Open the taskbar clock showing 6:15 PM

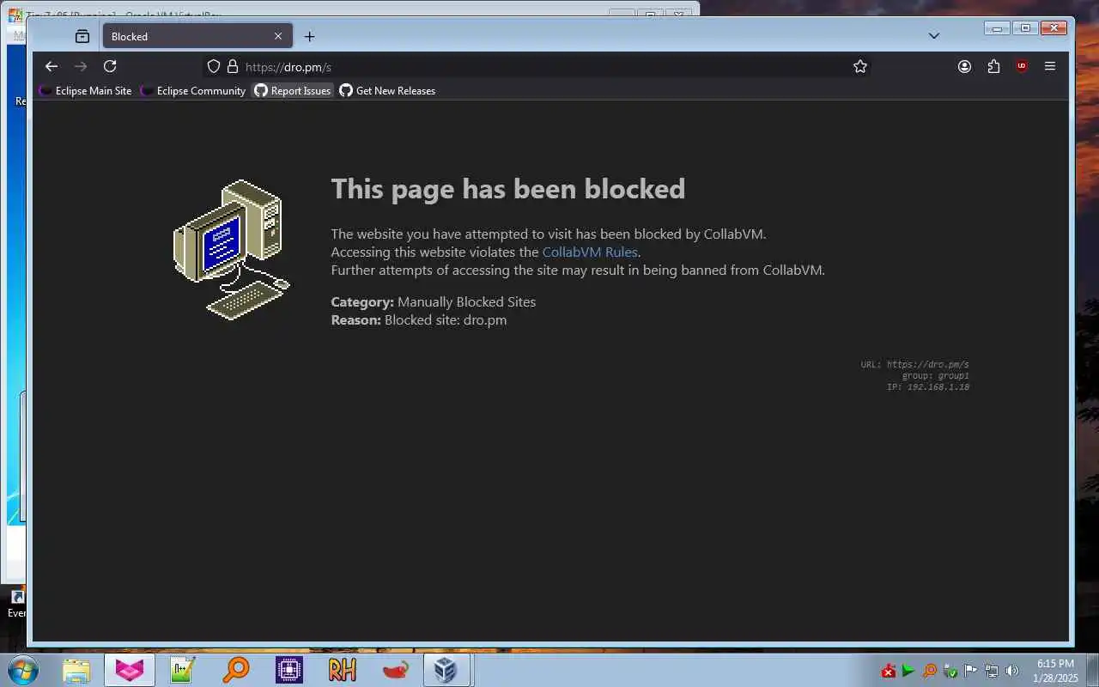(x=1055, y=671)
